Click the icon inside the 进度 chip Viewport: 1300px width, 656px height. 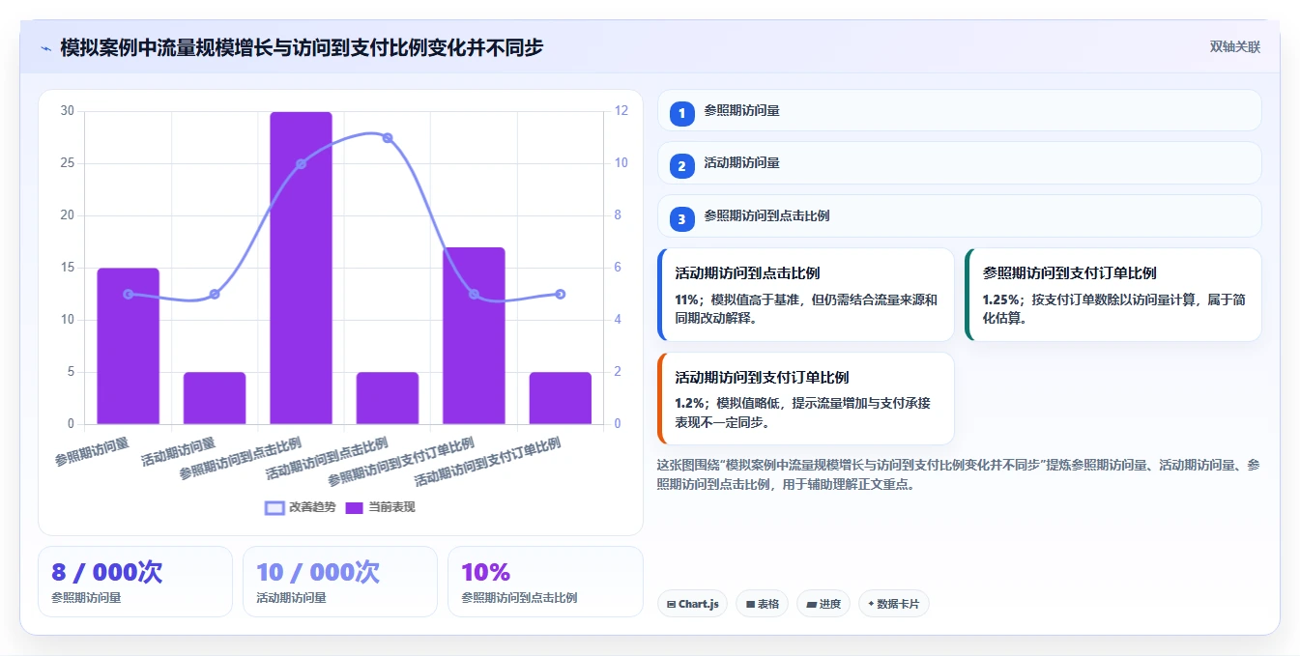coord(811,604)
